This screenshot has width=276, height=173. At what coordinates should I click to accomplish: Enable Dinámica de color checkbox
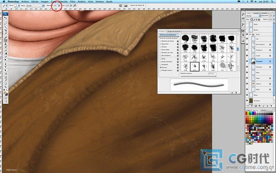[x=160, y=53]
